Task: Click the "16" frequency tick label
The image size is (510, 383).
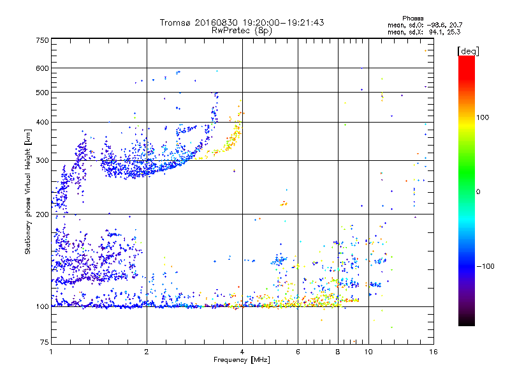Action: (x=433, y=352)
